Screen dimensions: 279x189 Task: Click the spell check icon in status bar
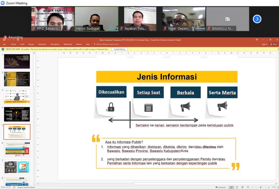[x=14, y=187]
